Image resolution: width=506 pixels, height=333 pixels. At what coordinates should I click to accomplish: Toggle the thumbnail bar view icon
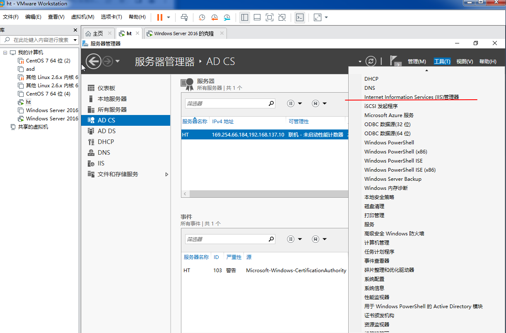(x=257, y=17)
